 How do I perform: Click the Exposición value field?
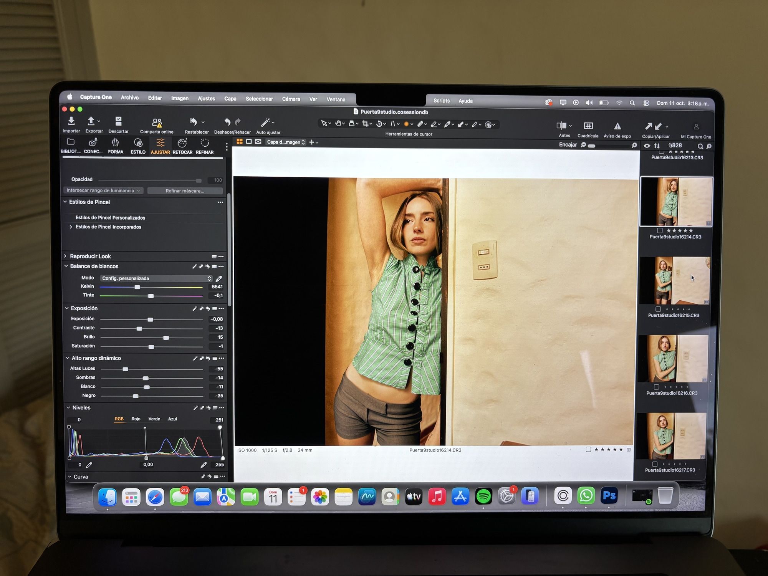click(x=216, y=319)
